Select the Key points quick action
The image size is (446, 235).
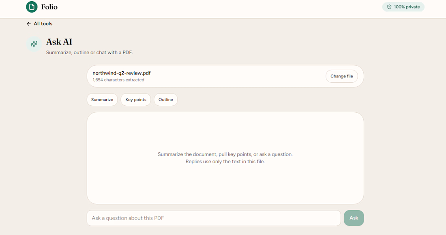[x=136, y=100]
